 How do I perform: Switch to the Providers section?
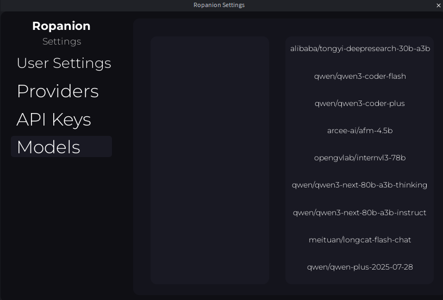(x=58, y=91)
